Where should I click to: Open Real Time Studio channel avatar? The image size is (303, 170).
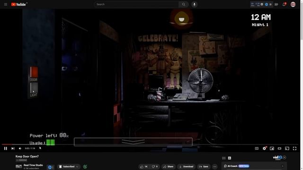[x=19, y=167]
